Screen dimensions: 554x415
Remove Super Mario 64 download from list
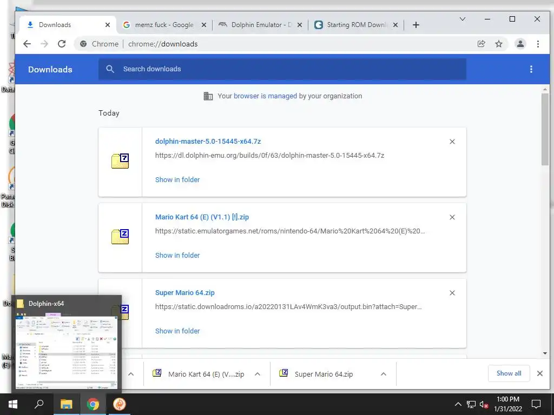coord(452,293)
